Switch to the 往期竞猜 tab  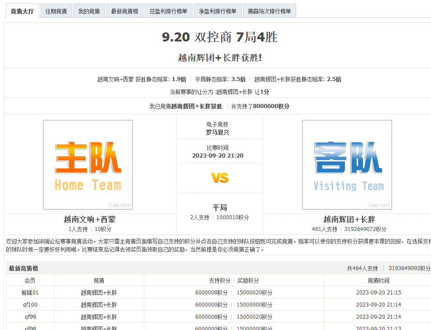55,10
